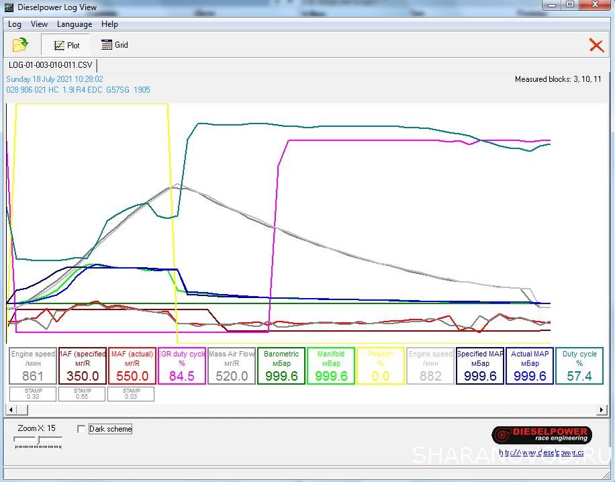
Task: Select the LOG-01-003-010-011.CSV tab
Action: coord(50,65)
